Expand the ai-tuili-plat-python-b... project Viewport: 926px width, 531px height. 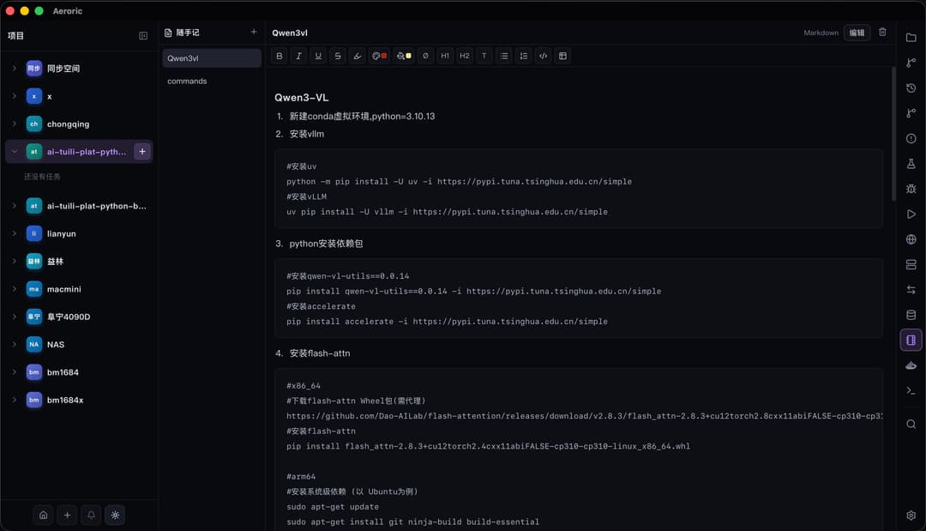tap(15, 206)
